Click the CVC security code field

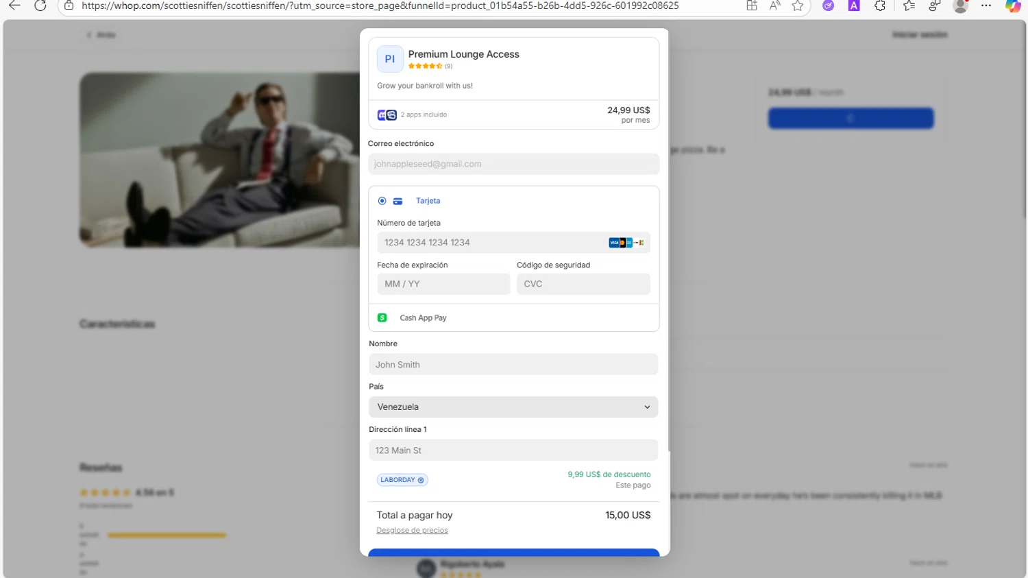coord(583,284)
